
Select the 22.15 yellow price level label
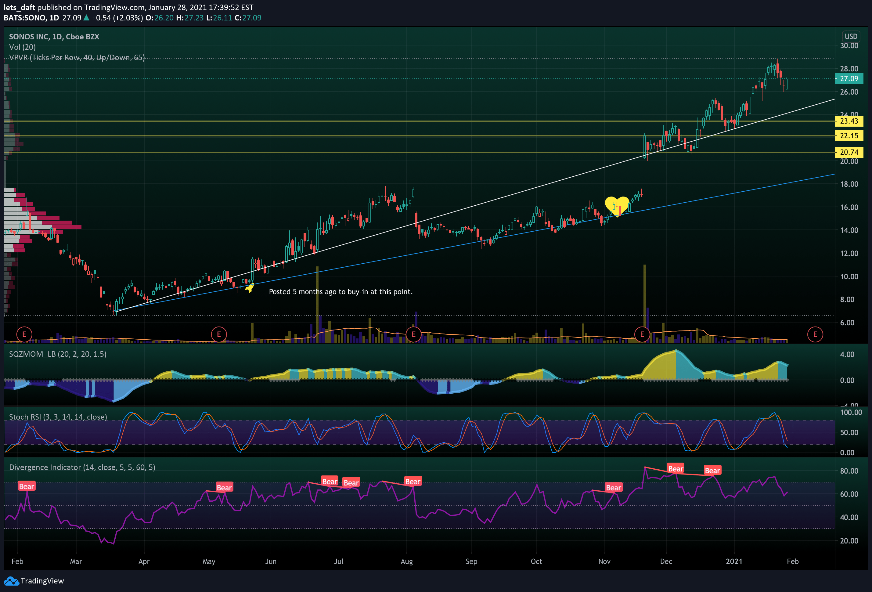pos(849,136)
